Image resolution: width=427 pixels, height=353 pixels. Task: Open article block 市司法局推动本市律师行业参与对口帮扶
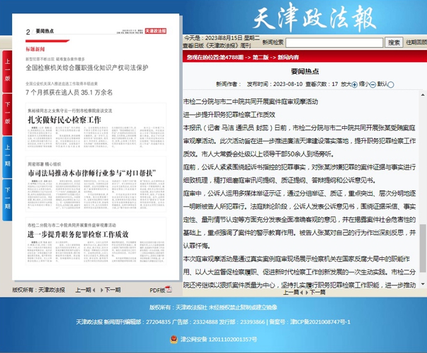click(96, 184)
